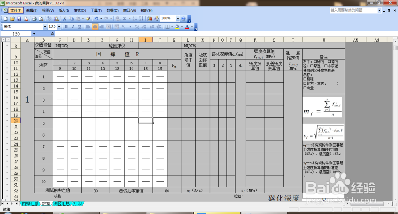Open the 文件(F) menu
The width and height of the screenshot is (398, 214).
16,10
